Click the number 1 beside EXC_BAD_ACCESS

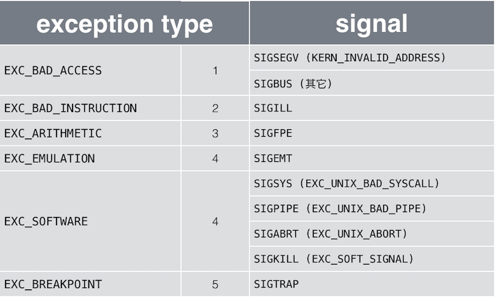click(x=215, y=70)
